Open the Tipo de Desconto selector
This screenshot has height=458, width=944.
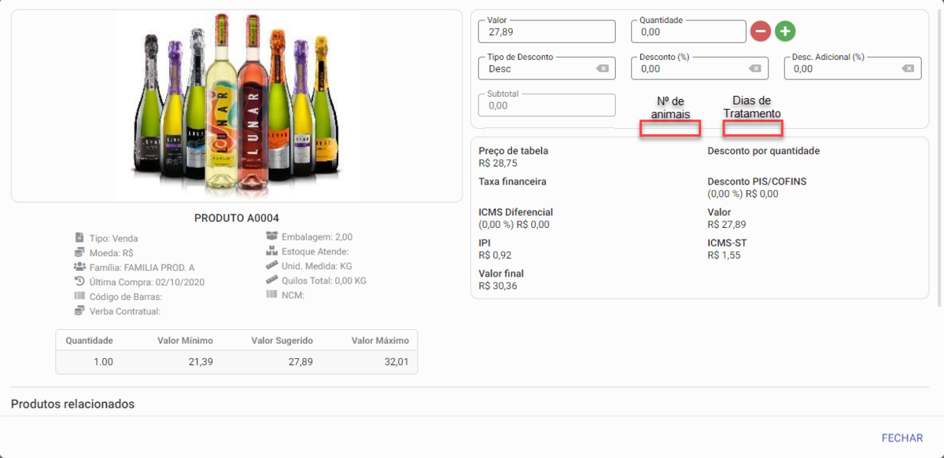pos(547,68)
